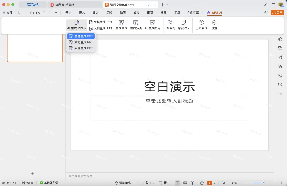Switch to slide sorter grid view
Viewport: 287px width, 186px height.
click(185, 183)
